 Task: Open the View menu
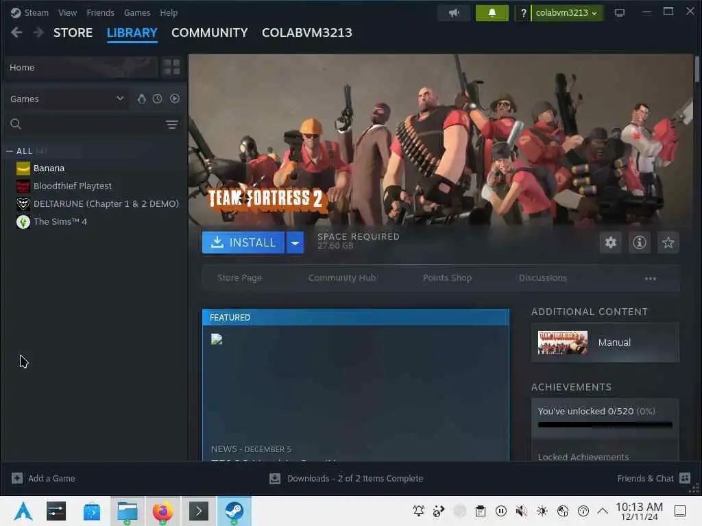coord(67,12)
